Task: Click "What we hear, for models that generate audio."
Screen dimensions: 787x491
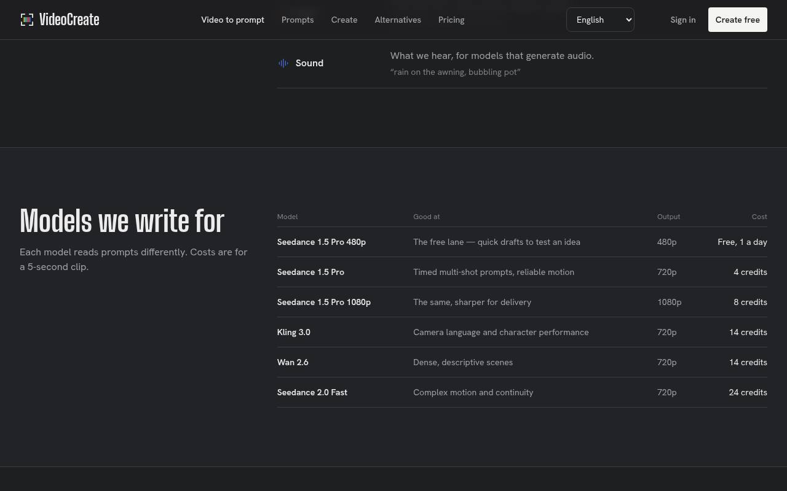Action: [492, 55]
